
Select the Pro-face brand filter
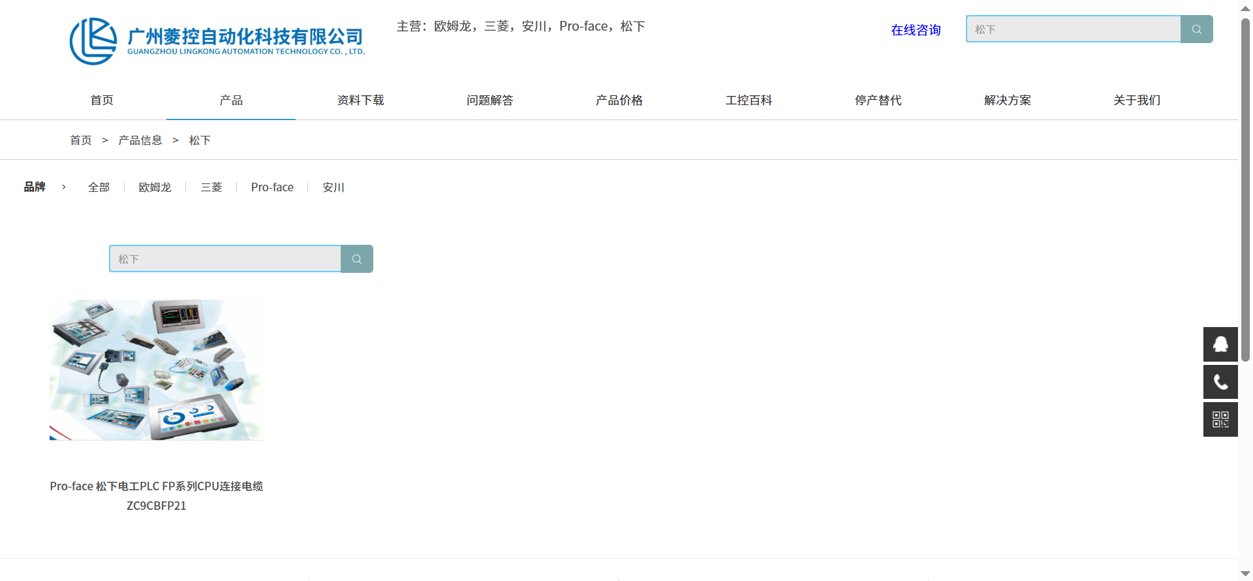272,187
